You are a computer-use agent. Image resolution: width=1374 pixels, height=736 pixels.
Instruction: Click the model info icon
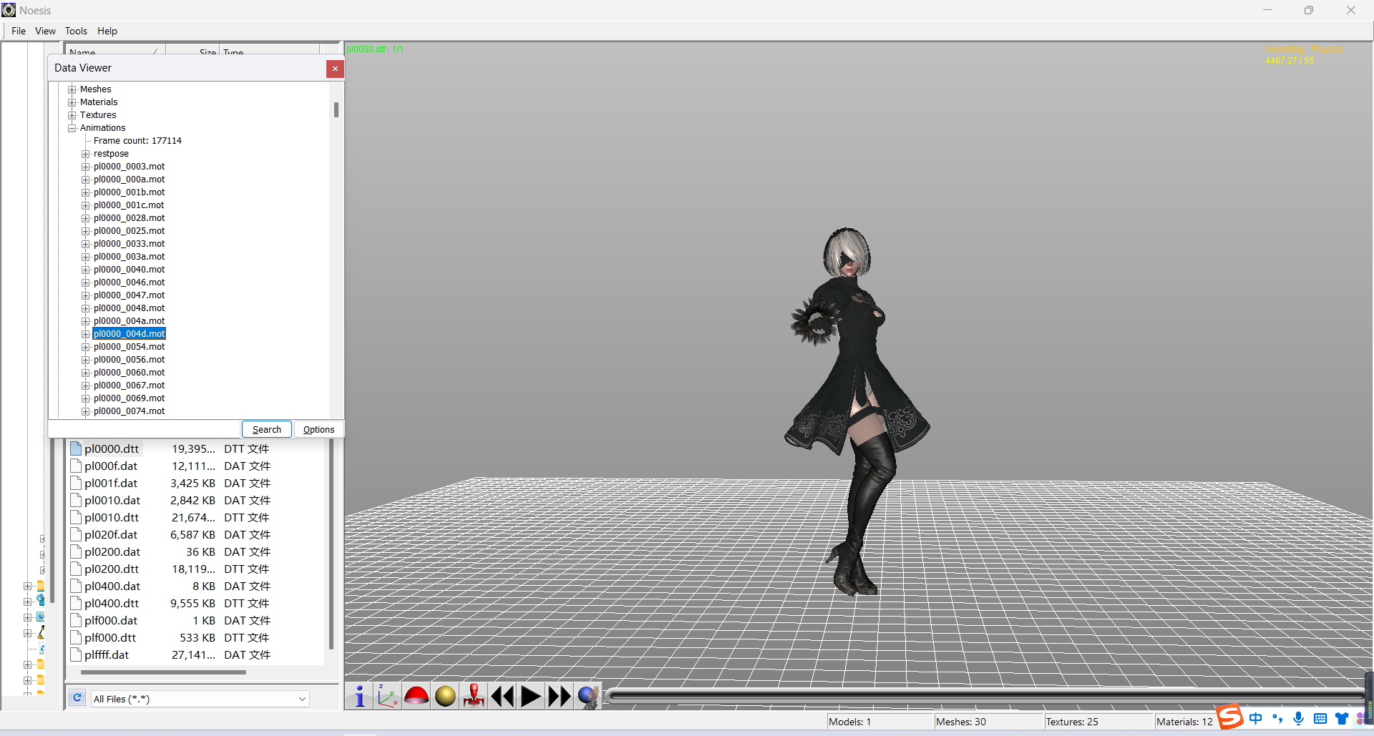click(x=359, y=696)
